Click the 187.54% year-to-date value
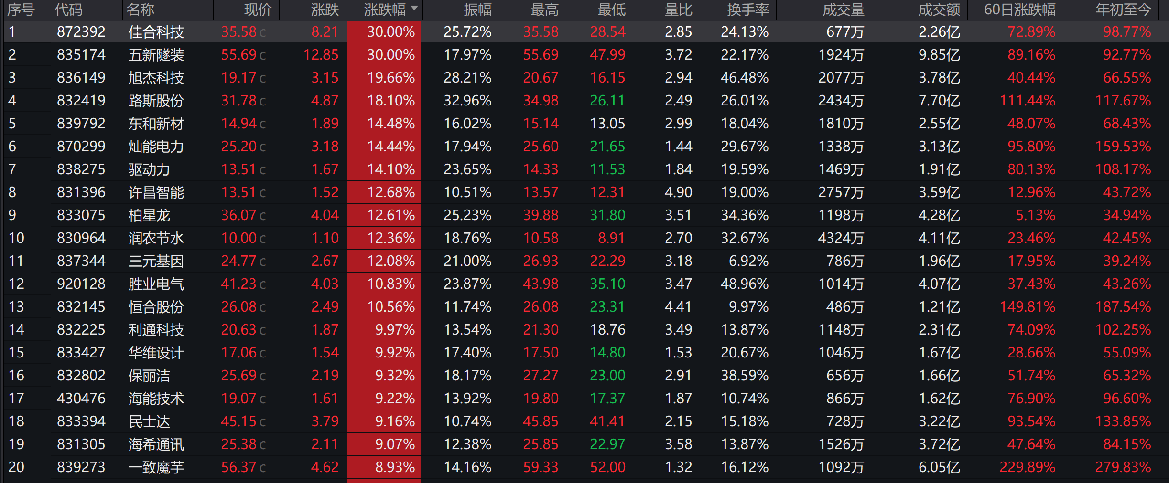The width and height of the screenshot is (1169, 483). [x=1123, y=307]
